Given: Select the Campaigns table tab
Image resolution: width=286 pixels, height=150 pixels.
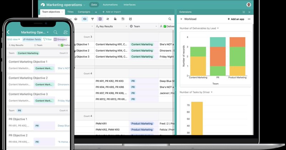Looking at the screenshot, I should (84, 12).
